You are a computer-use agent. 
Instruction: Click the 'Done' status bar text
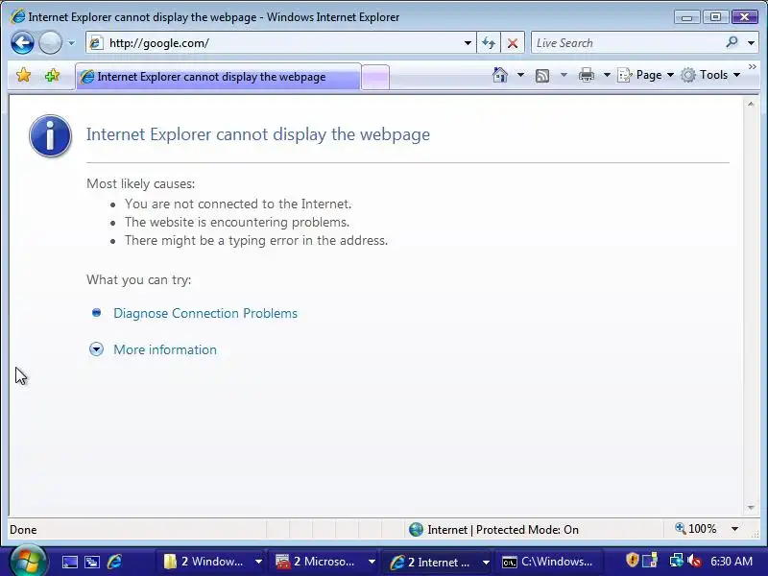(x=23, y=530)
